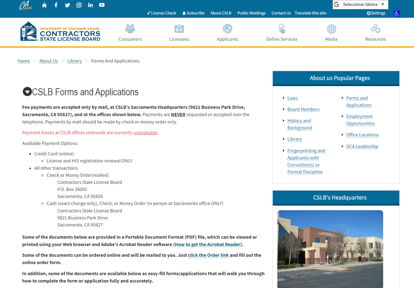Open the LinkedIn social icon

coord(91,5)
